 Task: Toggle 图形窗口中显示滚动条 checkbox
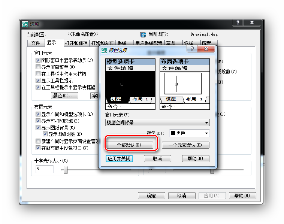click(38, 60)
